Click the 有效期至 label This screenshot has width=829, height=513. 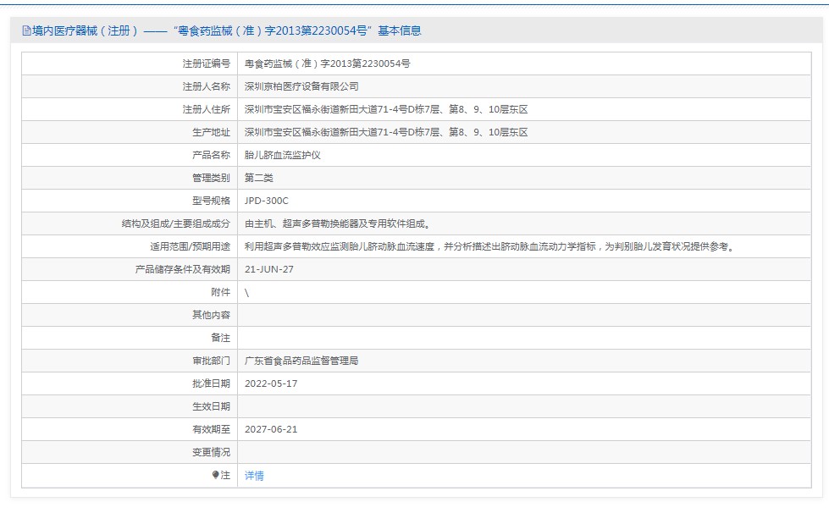[211, 429]
